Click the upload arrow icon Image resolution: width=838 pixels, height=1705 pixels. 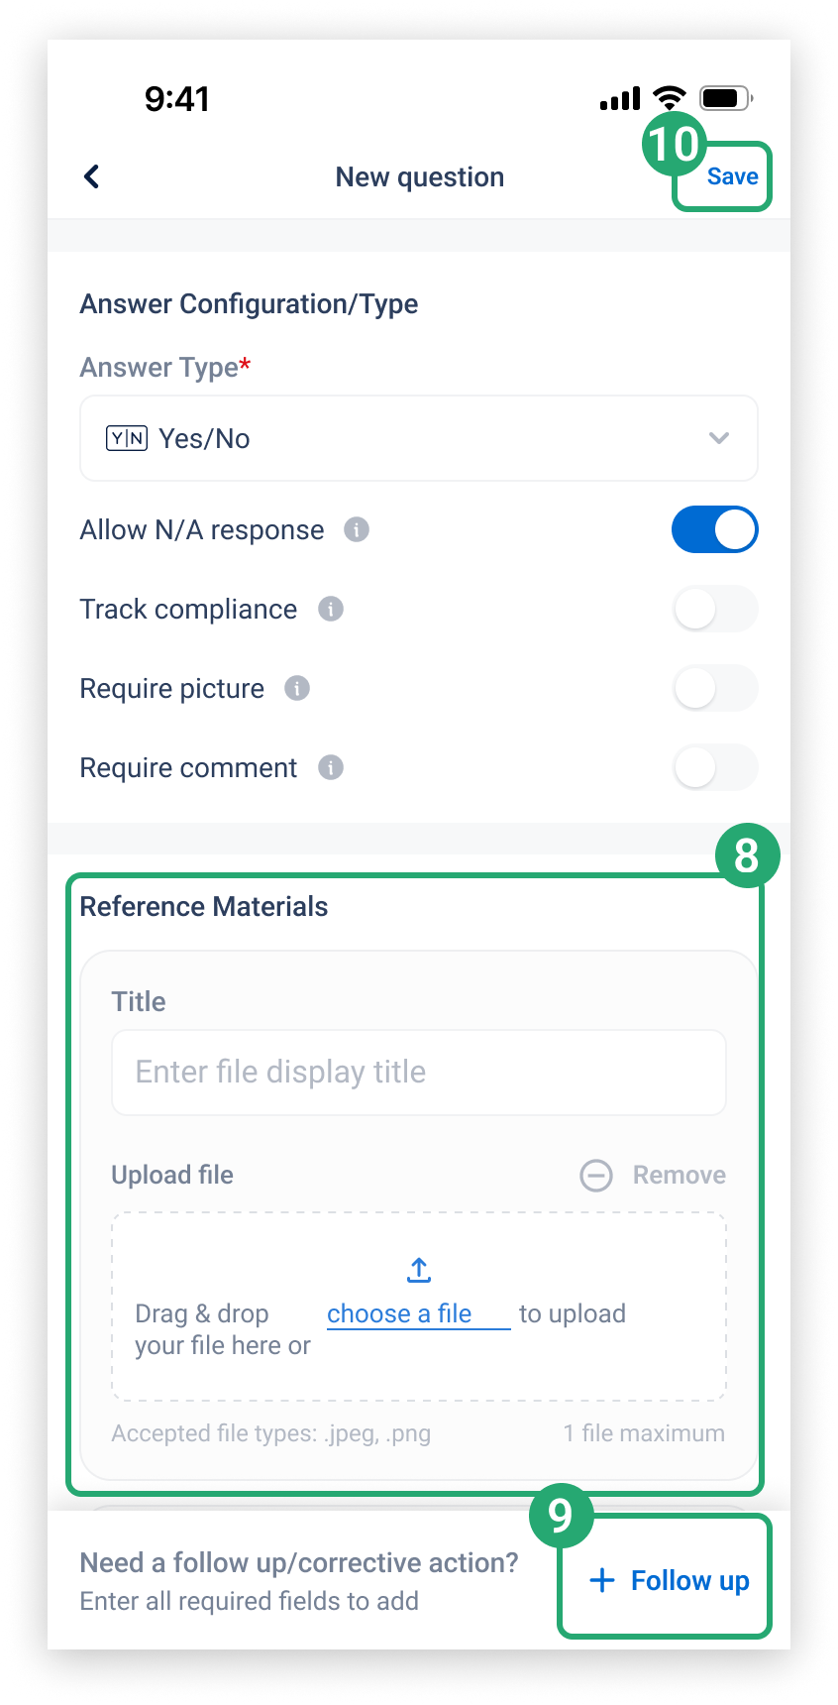pos(419,1270)
